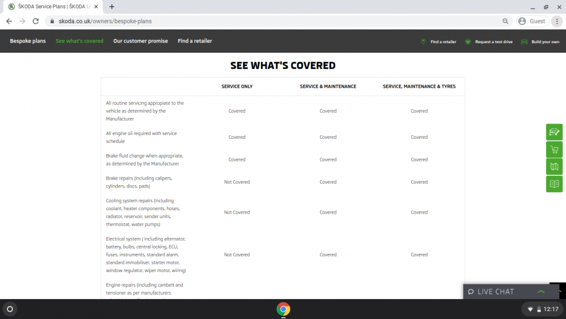566x319 pixels.
Task: Click Build your own link
Action: click(546, 42)
